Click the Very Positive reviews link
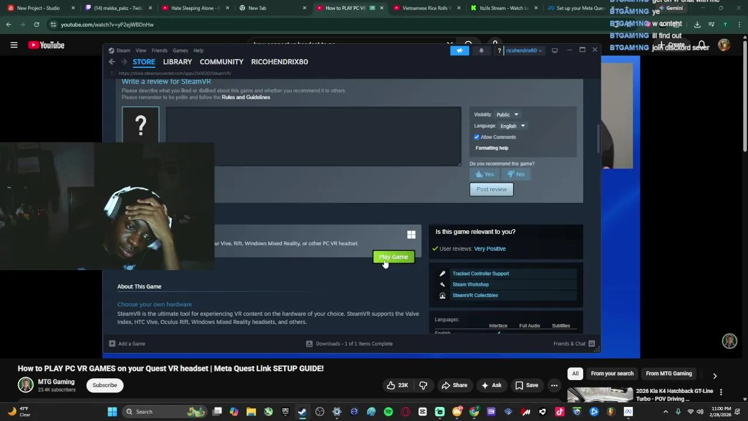Screen dimensions: 748x421 point(490,249)
